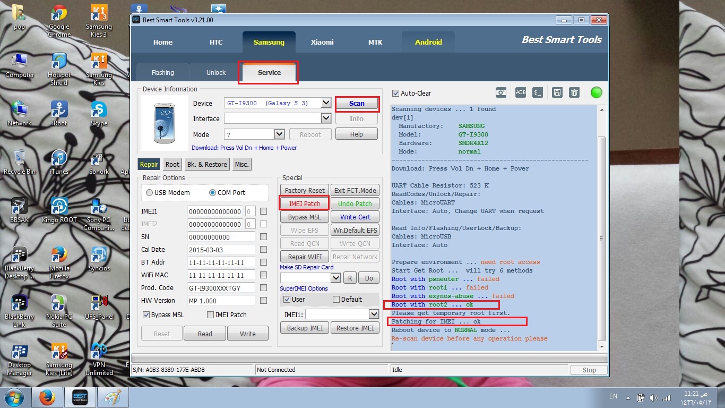Switch to the Home tab
The width and height of the screenshot is (725, 408).
pyautogui.click(x=163, y=42)
